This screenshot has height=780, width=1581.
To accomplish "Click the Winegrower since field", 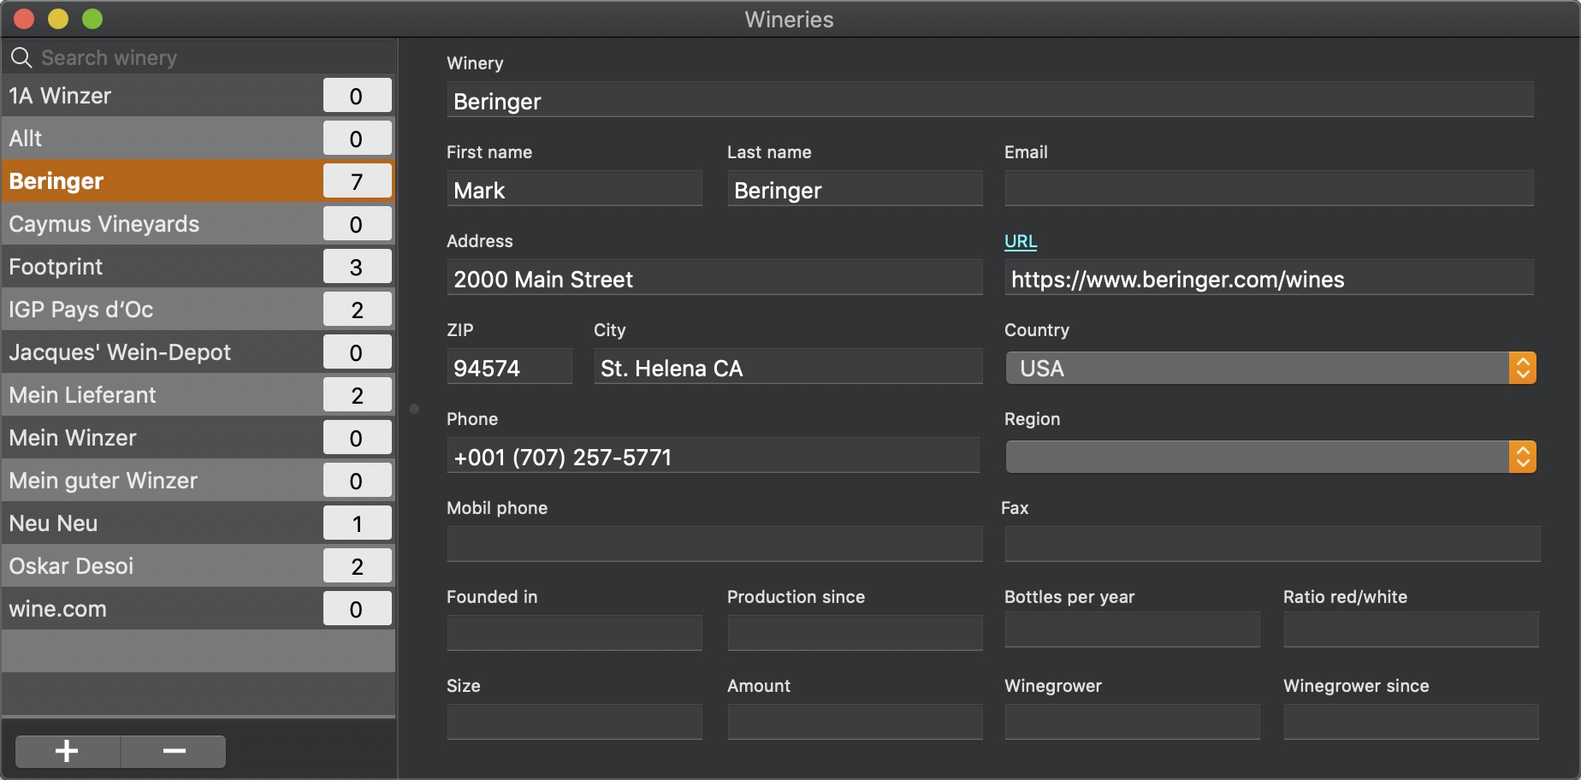I will tap(1411, 722).
